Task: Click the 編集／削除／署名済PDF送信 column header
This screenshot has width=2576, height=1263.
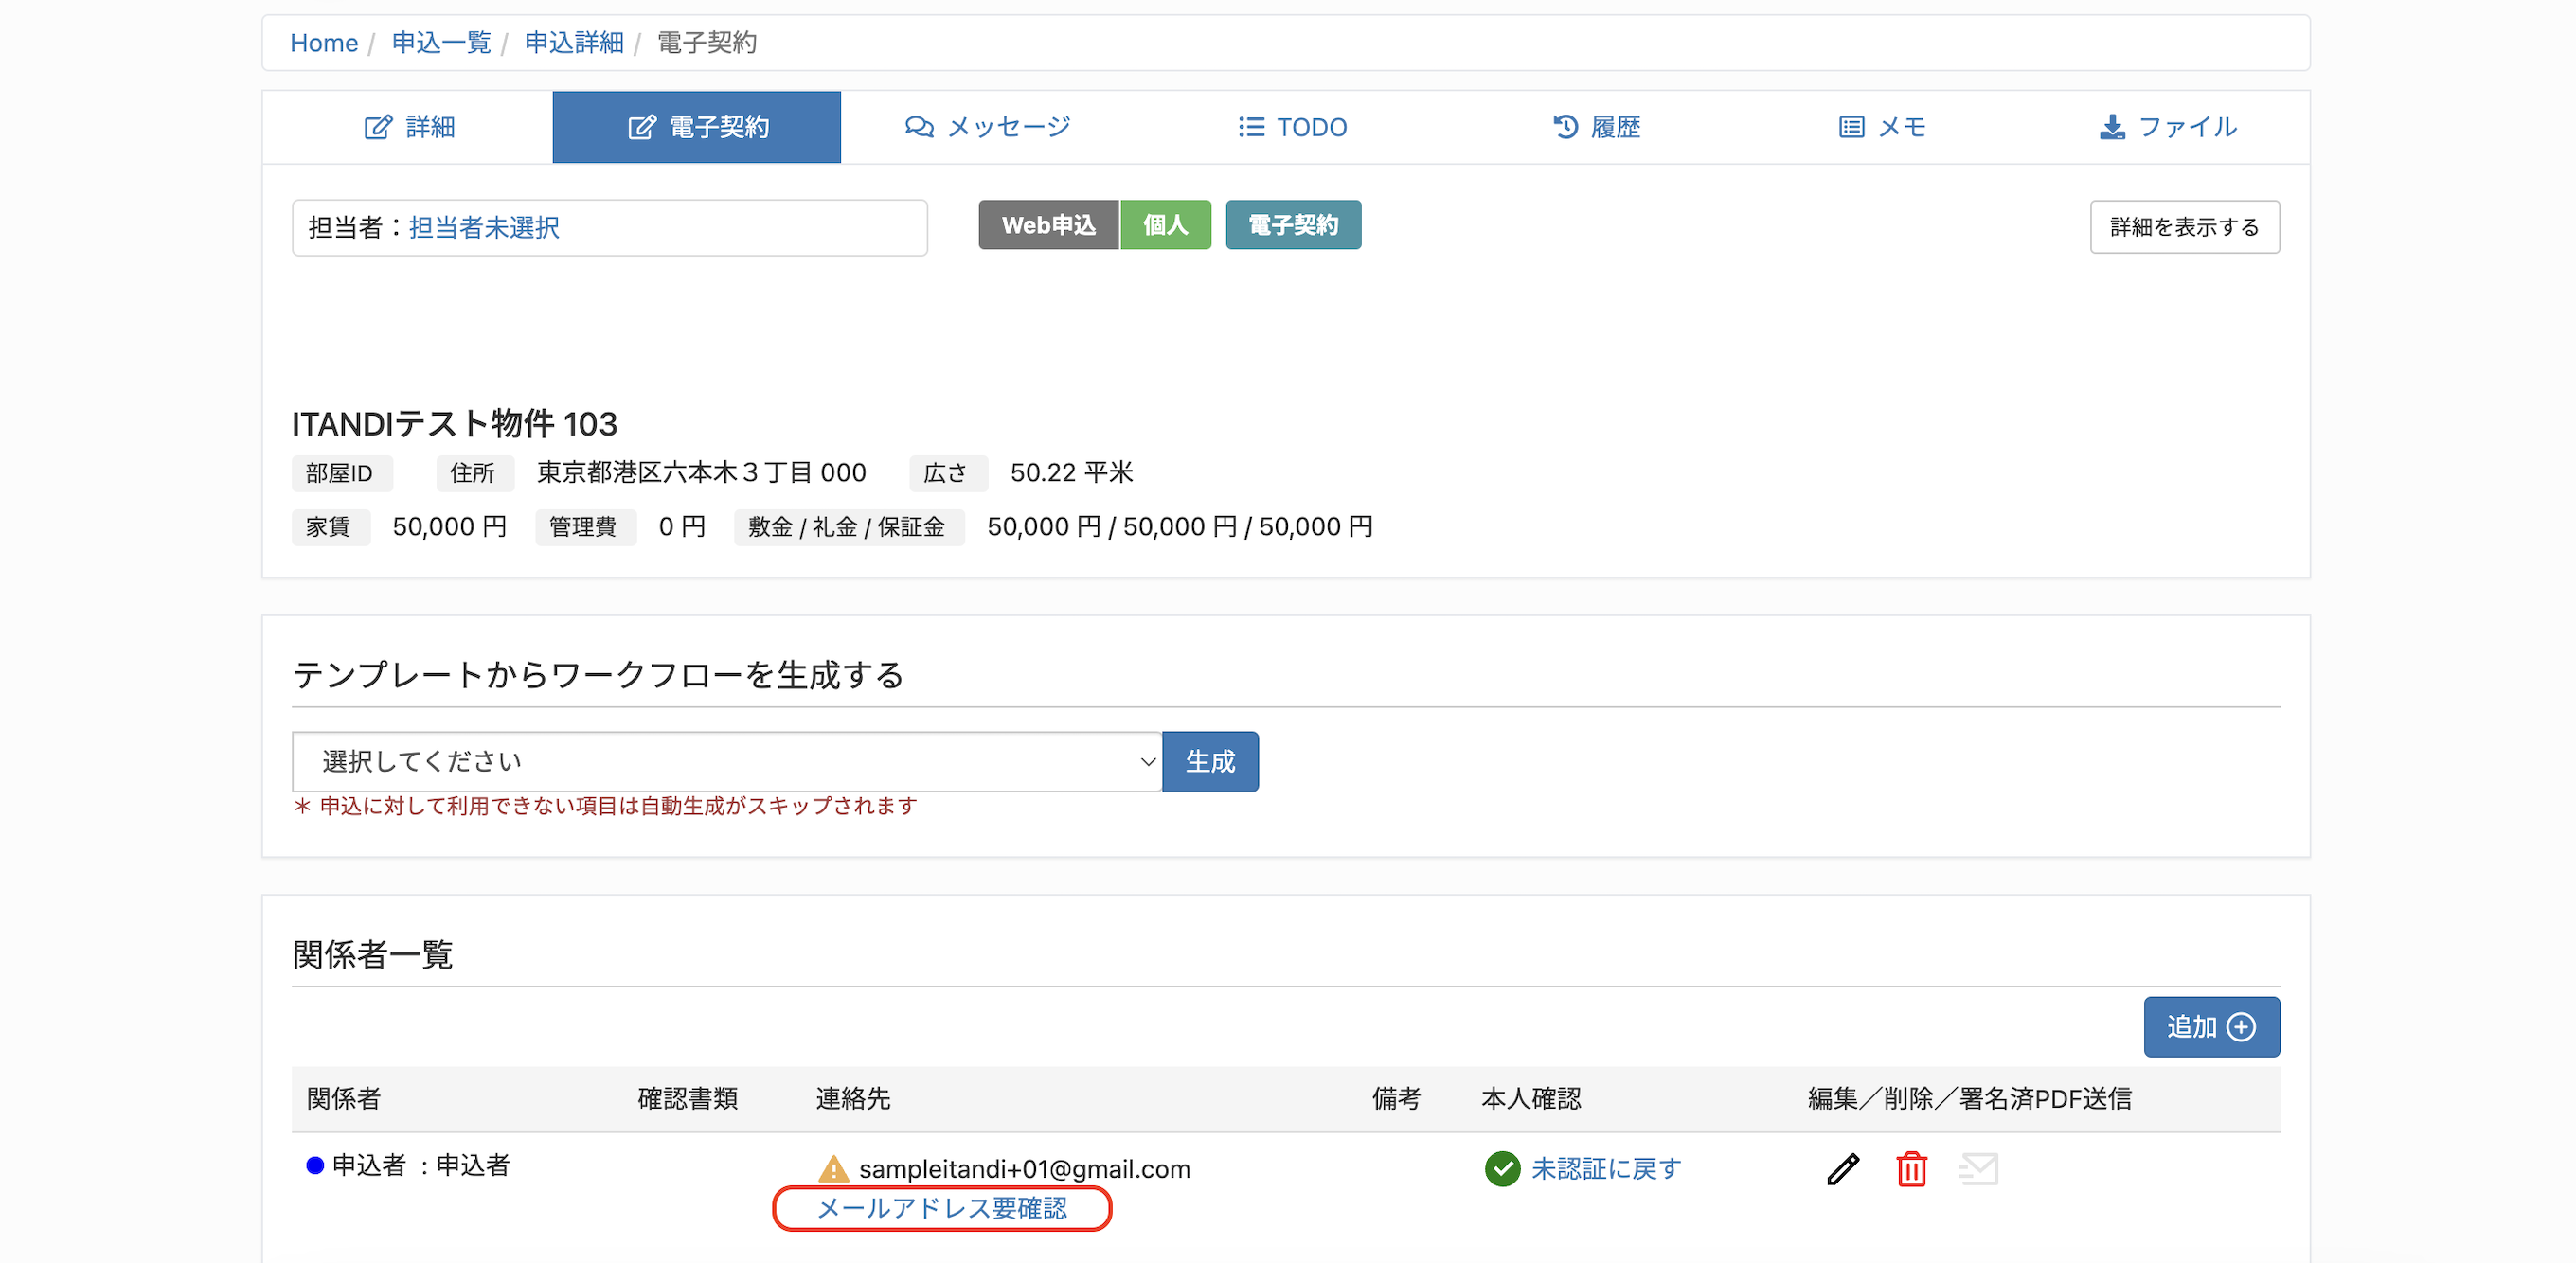Action: pos(1970,1099)
